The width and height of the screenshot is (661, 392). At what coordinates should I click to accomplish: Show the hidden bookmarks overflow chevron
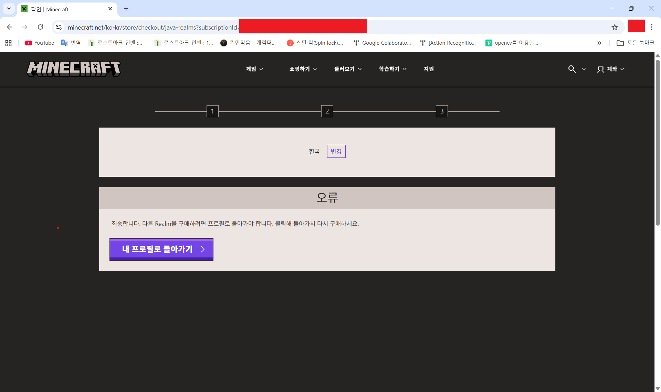coord(599,43)
